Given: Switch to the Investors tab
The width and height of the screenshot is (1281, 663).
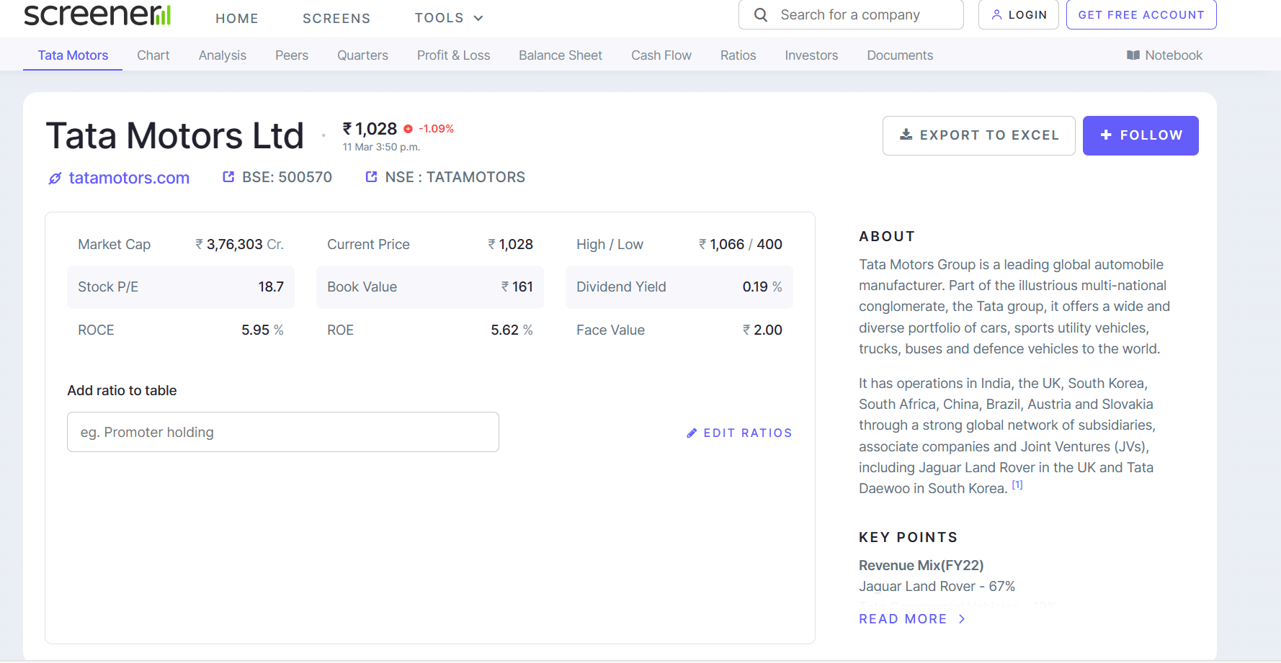Looking at the screenshot, I should point(811,55).
